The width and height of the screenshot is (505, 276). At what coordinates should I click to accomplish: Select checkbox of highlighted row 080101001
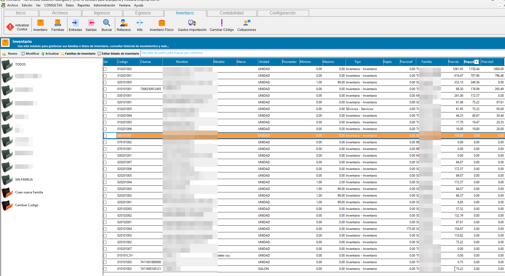coord(105,136)
